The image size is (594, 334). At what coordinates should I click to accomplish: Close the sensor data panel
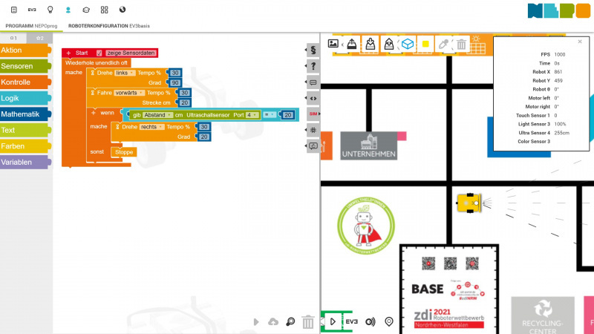point(580,42)
